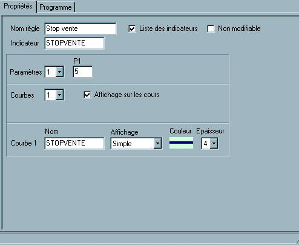Open the Epaisseur thickness dropdown arrow
This screenshot has height=245, width=299.
[x=214, y=144]
